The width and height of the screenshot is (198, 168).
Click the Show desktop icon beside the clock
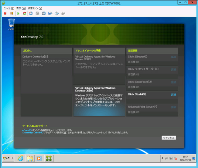(x=194, y=158)
